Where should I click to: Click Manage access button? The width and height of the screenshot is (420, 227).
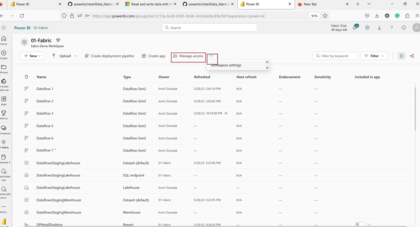tap(188, 56)
